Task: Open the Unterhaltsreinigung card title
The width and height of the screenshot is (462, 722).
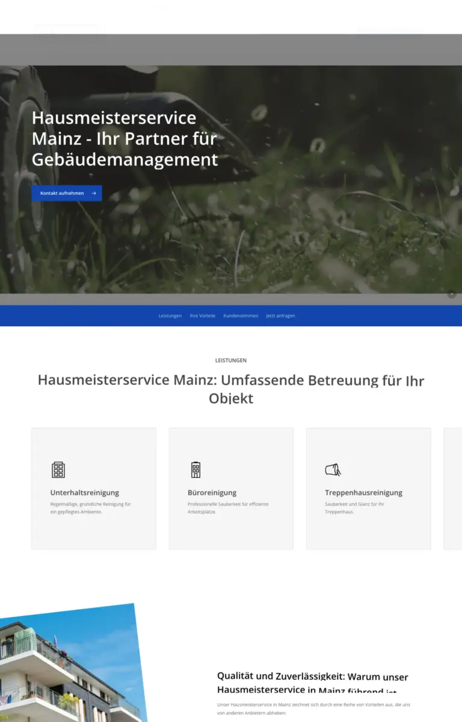Action: [85, 493]
